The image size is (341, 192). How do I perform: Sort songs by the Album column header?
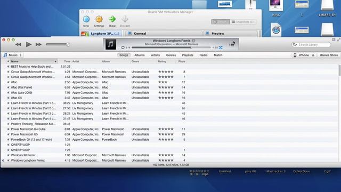tap(116, 61)
